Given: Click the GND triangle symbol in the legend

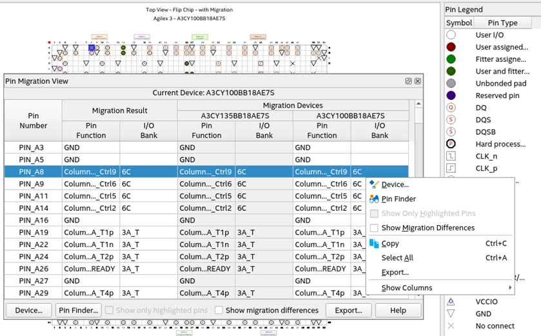Looking at the screenshot, I should [451, 313].
